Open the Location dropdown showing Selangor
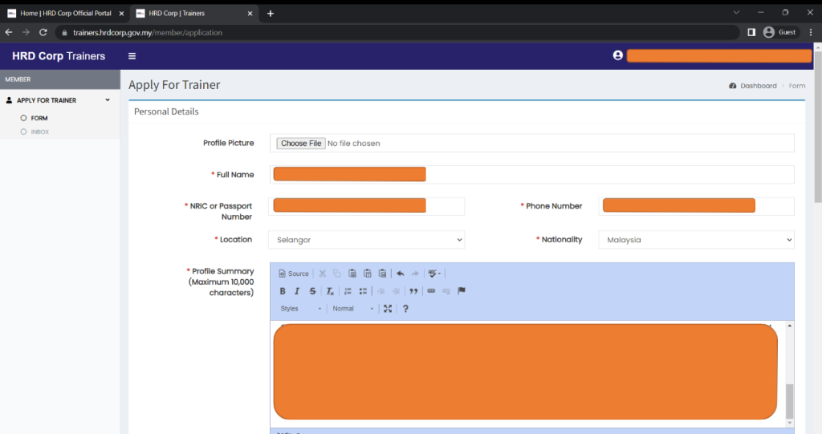 click(x=367, y=240)
